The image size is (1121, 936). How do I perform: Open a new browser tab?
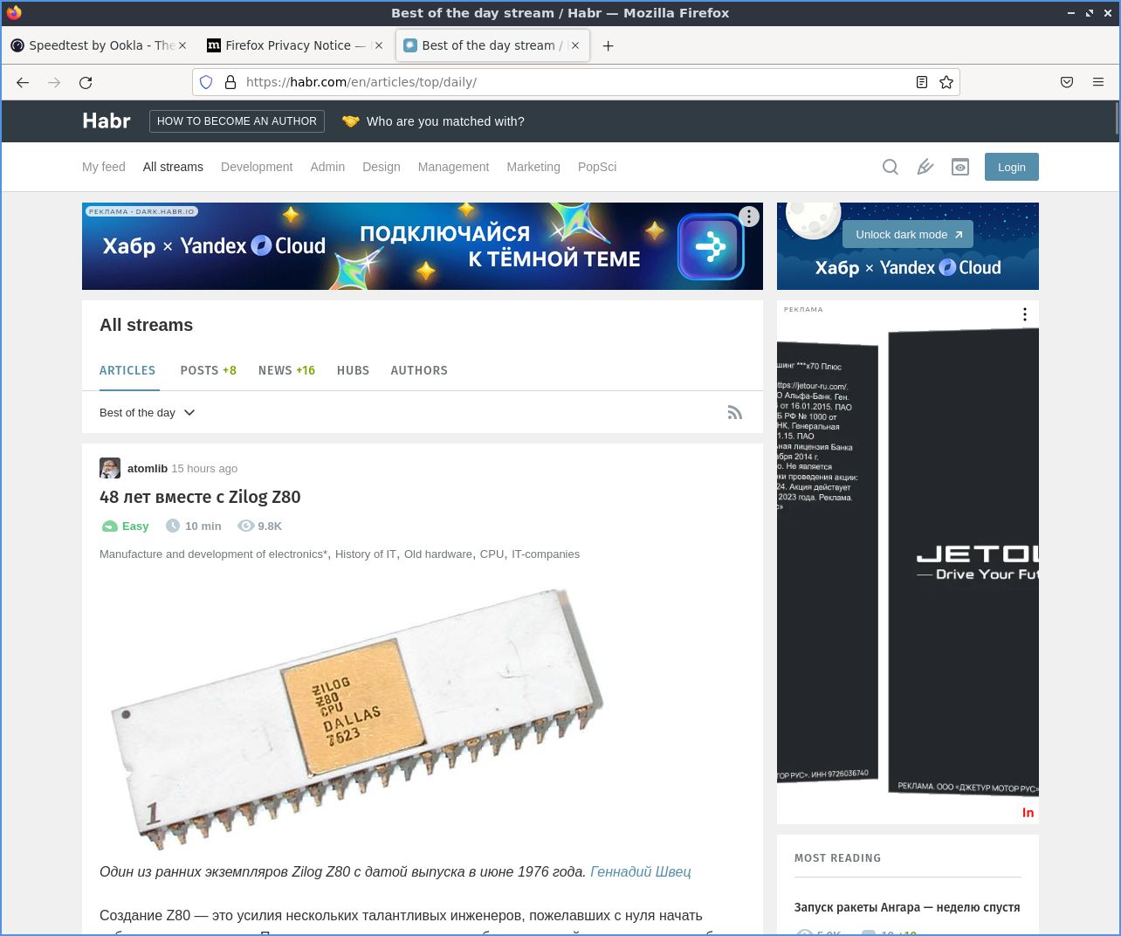point(609,45)
